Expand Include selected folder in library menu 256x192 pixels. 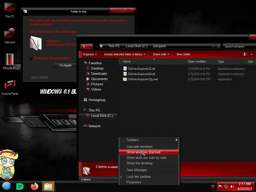[x=125, y=54]
